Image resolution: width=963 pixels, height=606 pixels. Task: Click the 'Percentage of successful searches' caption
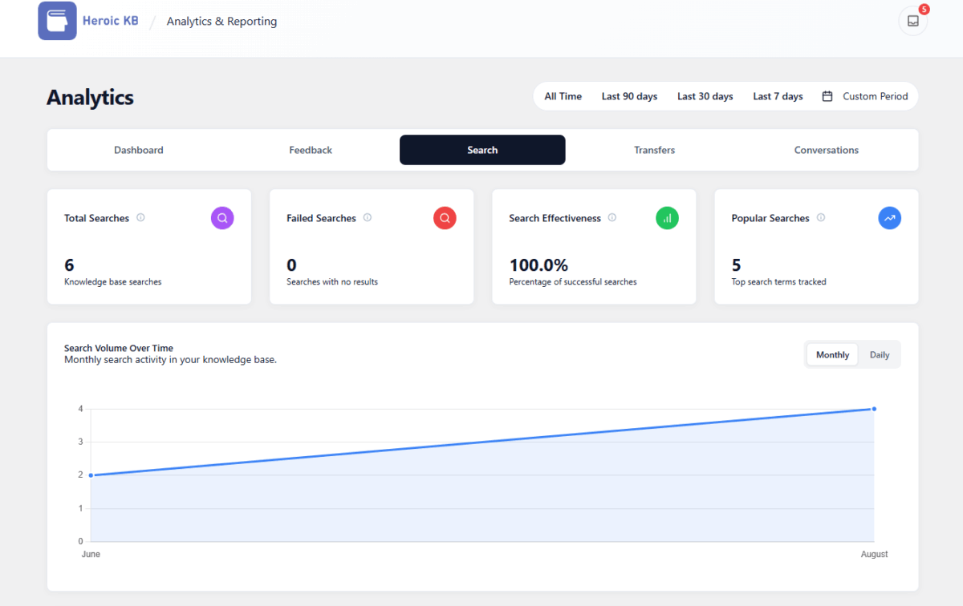(573, 282)
